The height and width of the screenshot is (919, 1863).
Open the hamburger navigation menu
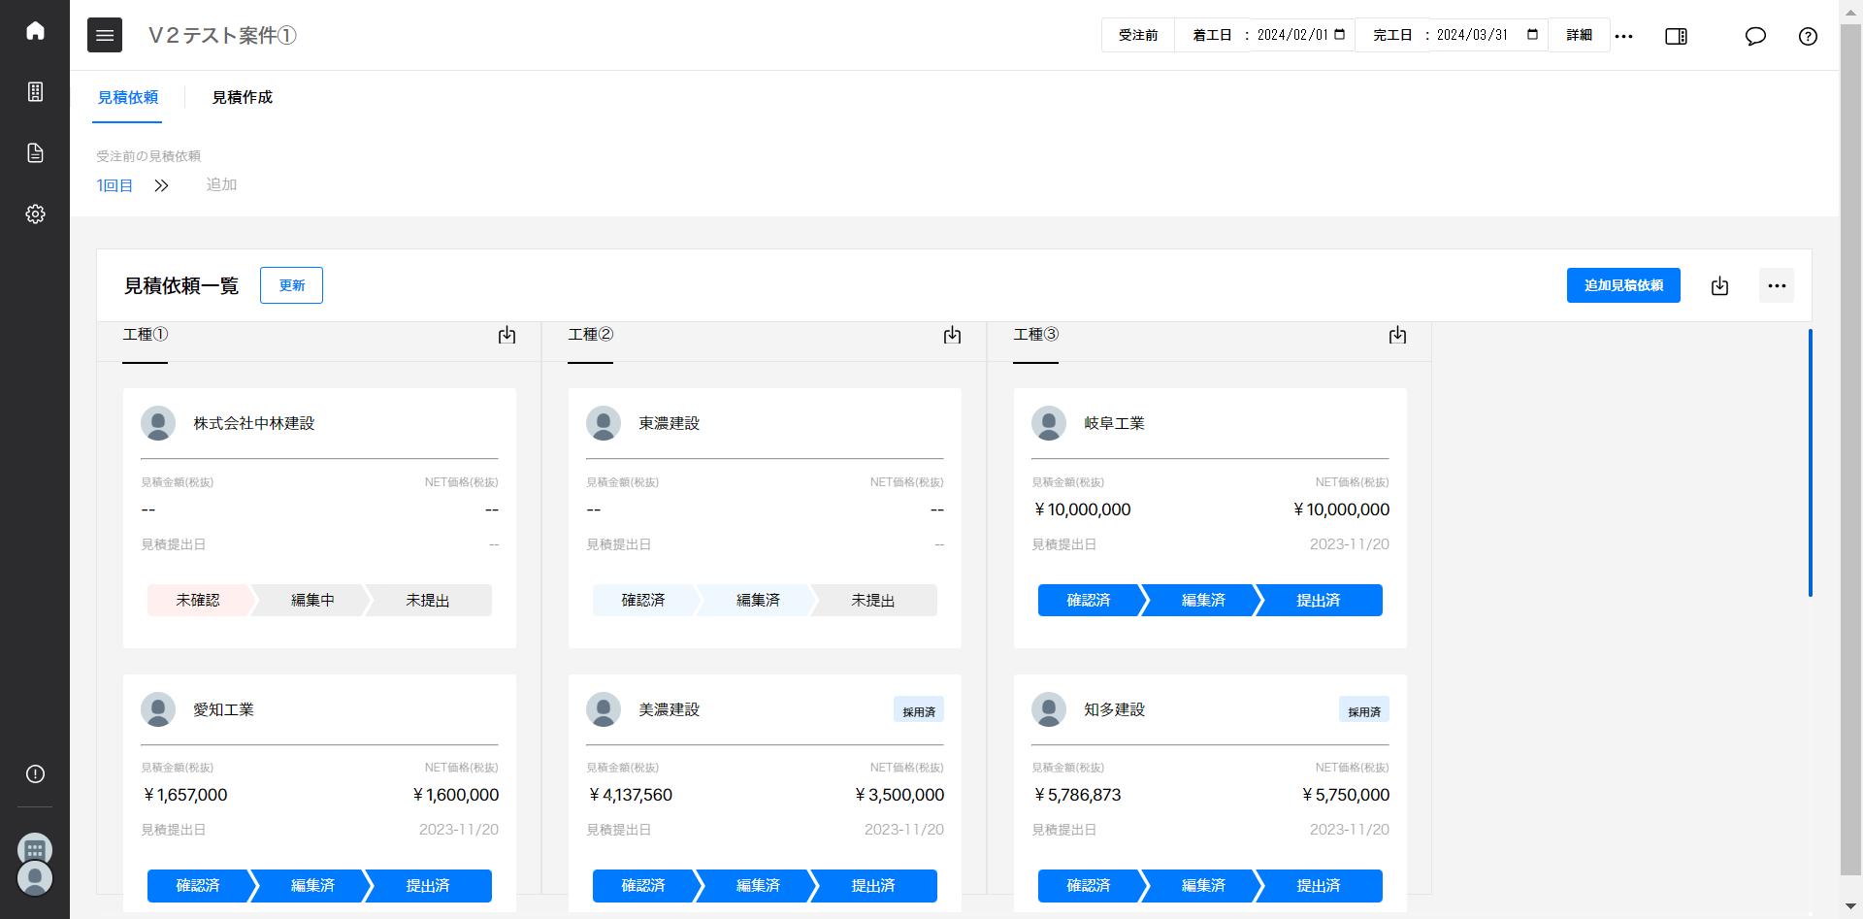[x=105, y=35]
